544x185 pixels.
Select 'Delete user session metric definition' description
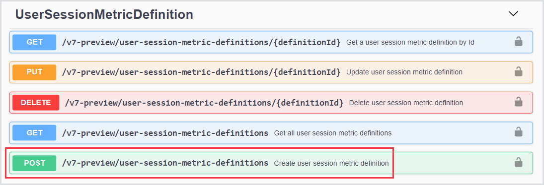coord(406,103)
